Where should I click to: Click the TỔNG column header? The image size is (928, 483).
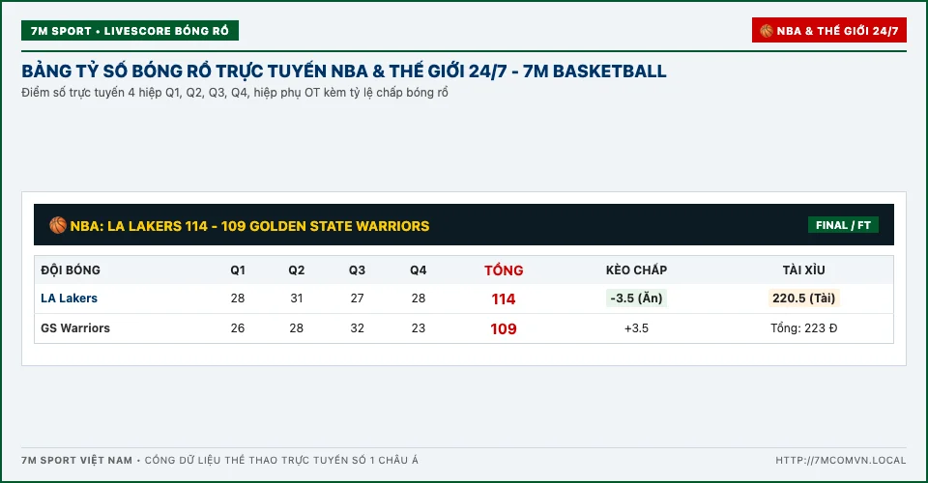pos(504,270)
